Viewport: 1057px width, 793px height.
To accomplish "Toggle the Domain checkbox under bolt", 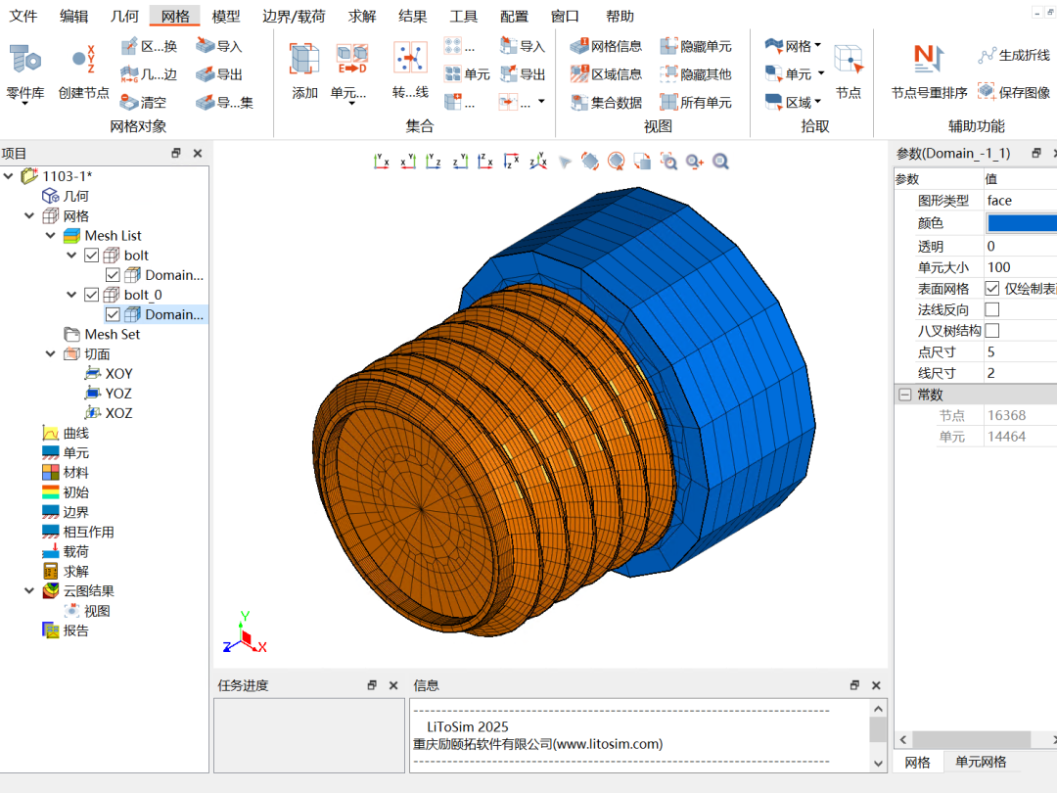I will (113, 275).
